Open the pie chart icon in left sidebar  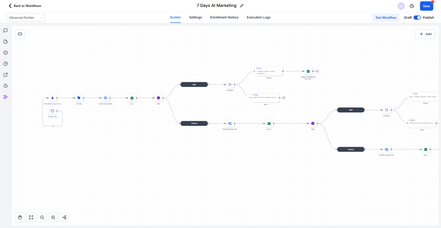[5, 64]
